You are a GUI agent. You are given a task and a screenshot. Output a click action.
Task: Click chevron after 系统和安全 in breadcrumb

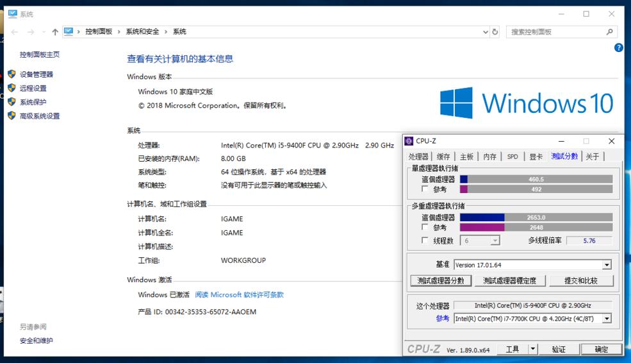[165, 32]
